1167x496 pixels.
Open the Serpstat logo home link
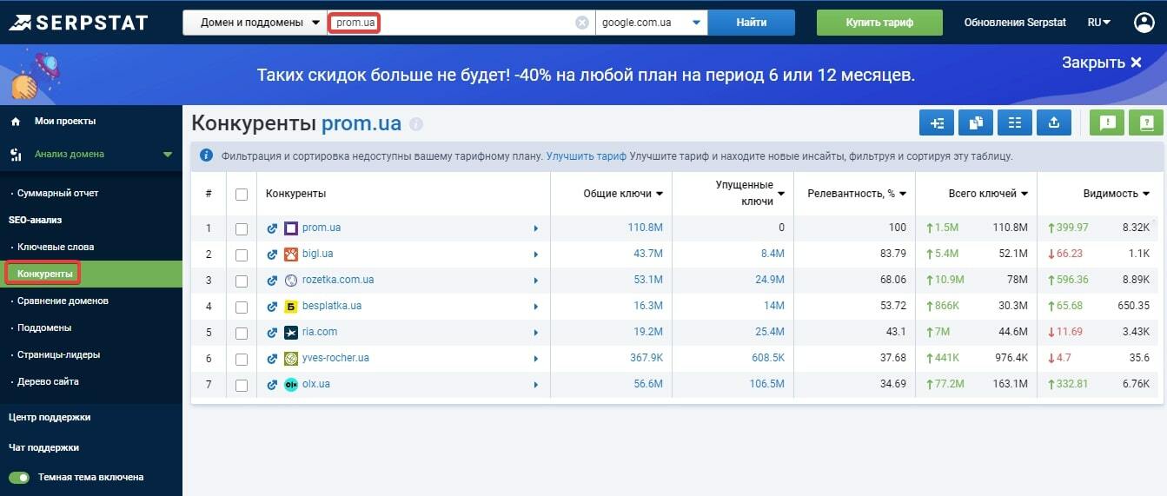tap(78, 23)
